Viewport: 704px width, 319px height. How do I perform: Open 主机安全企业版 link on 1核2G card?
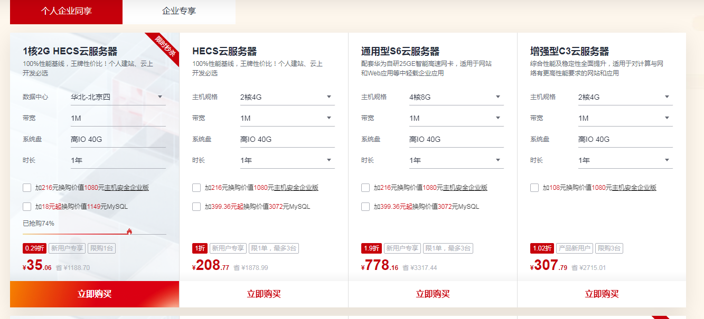[127, 188]
